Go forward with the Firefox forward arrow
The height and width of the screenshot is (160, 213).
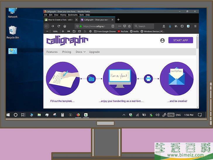[53, 26]
